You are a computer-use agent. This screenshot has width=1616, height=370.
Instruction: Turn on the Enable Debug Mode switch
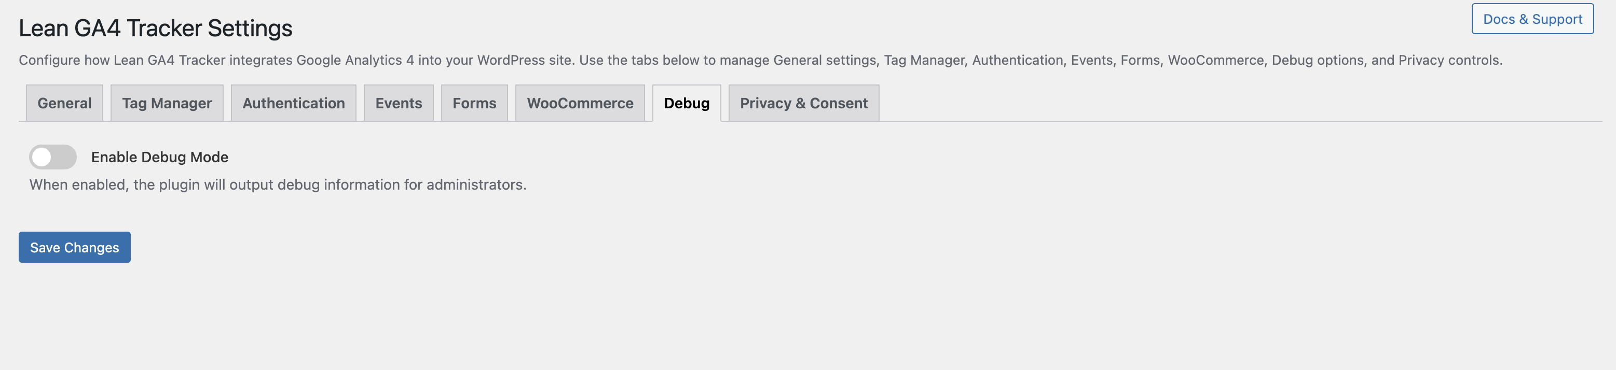click(x=53, y=157)
